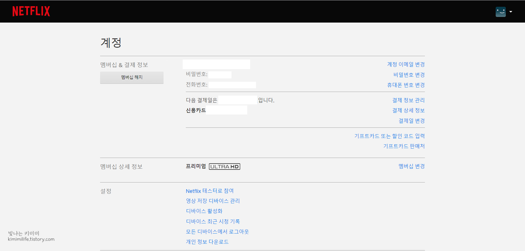Expand the profile dropdown arrow
The width and height of the screenshot is (525, 251).
[511, 12]
